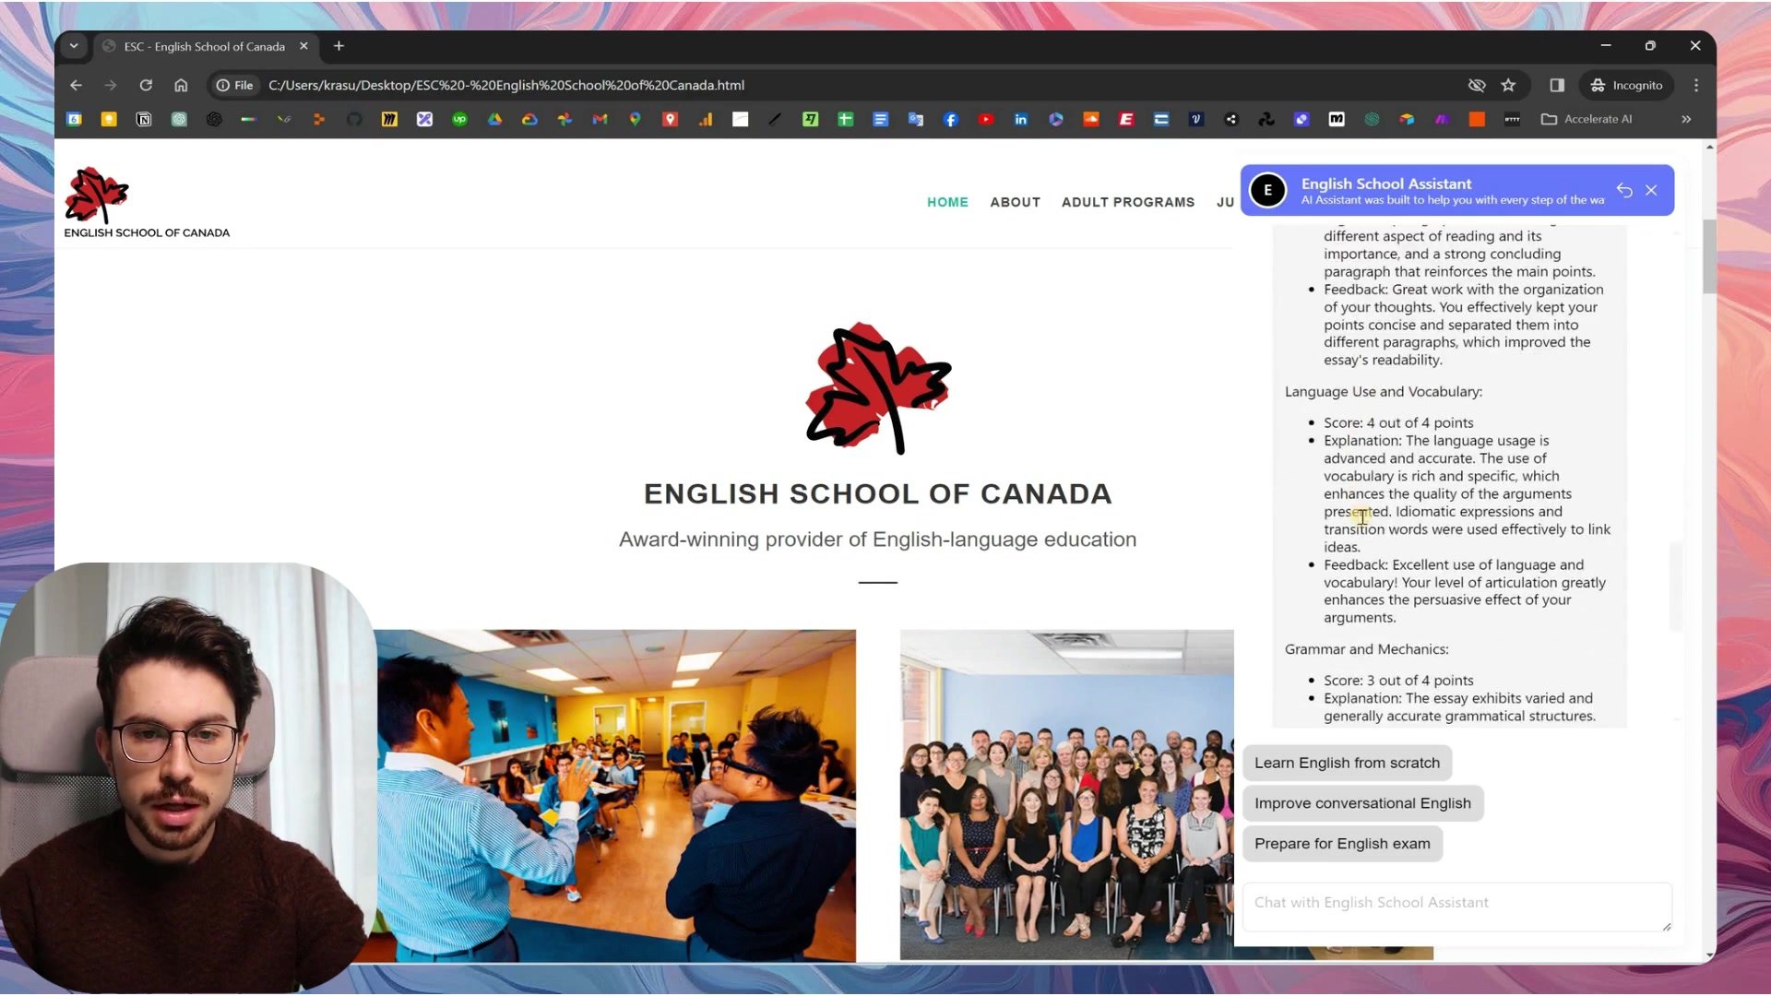Open the GitHub bookmark
The height and width of the screenshot is (996, 1771).
coord(354,119)
